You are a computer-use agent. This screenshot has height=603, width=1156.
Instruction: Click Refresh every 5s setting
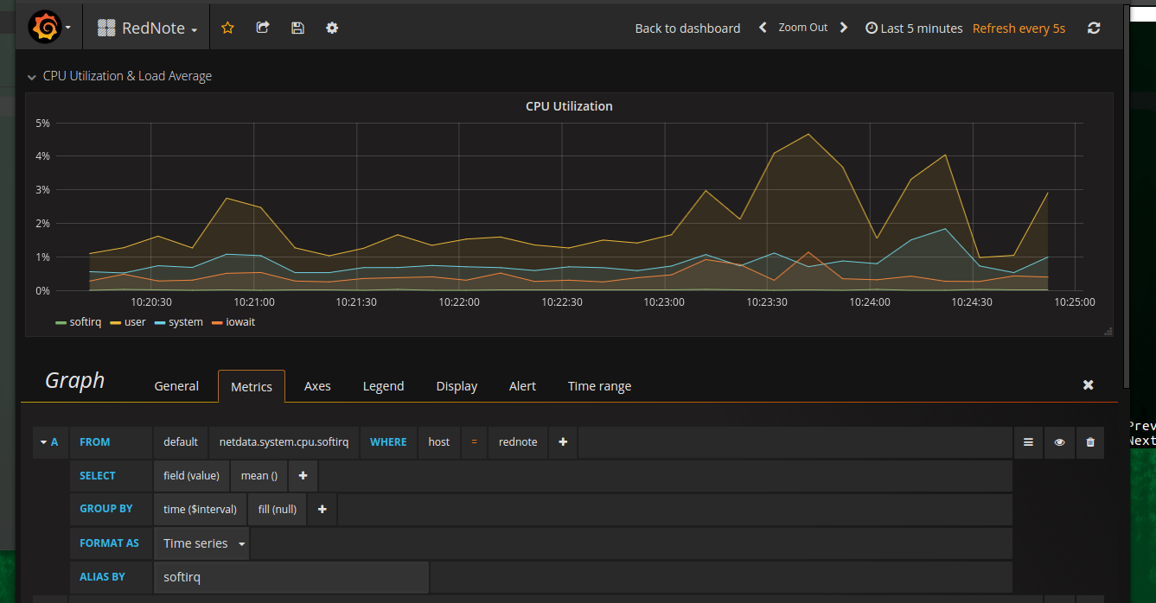(1019, 29)
